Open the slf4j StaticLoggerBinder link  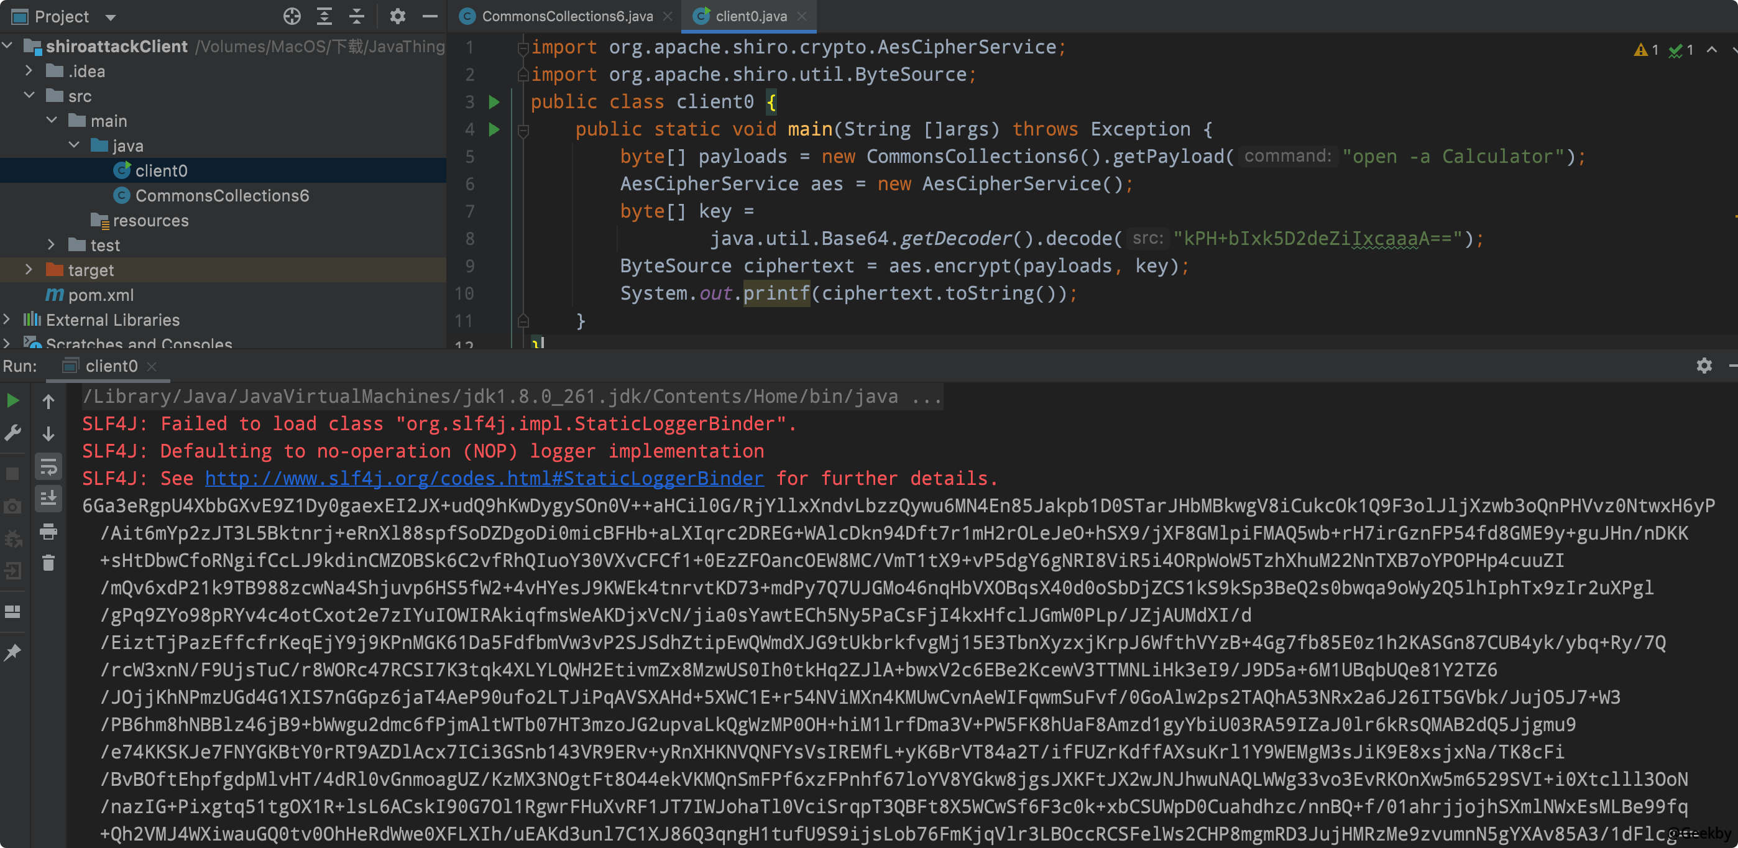484,478
